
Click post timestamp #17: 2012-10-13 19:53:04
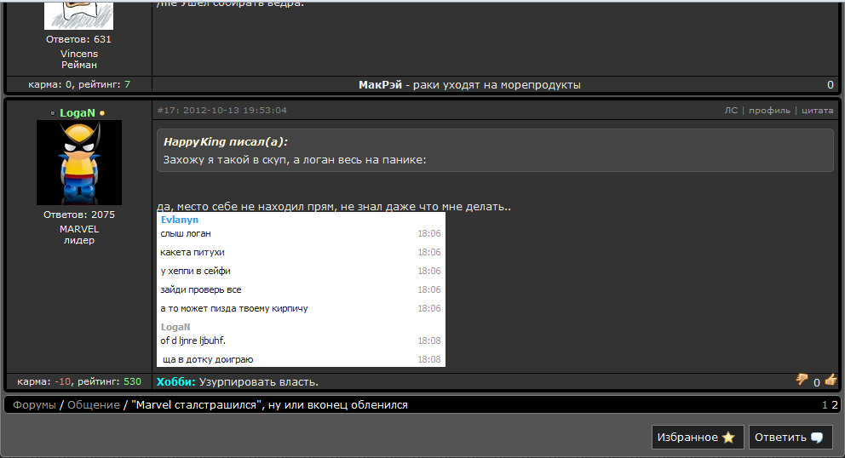point(221,110)
